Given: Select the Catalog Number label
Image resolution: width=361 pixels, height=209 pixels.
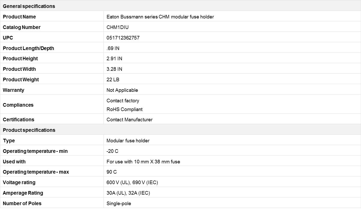Looking at the screenshot, I should (x=22, y=27).
